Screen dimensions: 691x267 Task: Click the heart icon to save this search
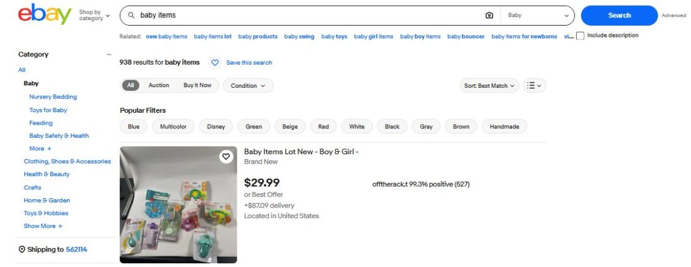pyautogui.click(x=215, y=63)
